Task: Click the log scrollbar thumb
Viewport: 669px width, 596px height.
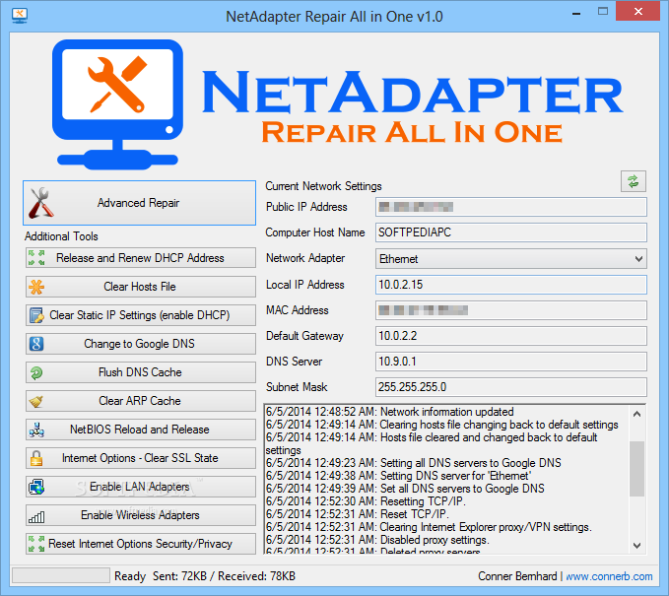Action: [x=637, y=469]
